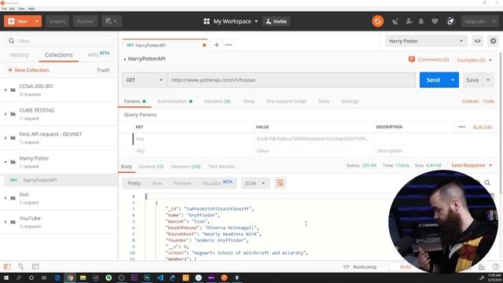Click the blue Send button

(433, 80)
